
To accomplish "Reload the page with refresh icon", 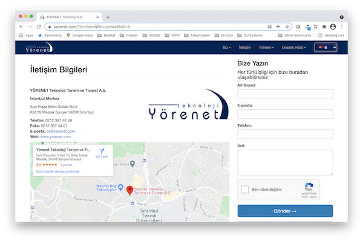I will tap(39, 27).
